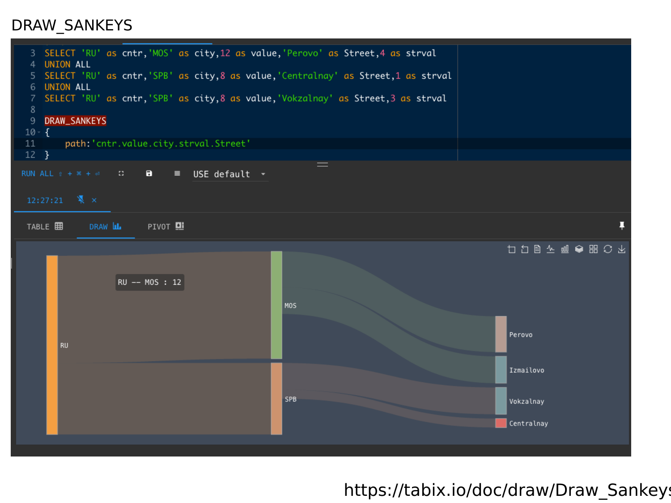This screenshot has height=503, width=671.
Task: Open the USE default database dropdown
Action: (x=230, y=174)
